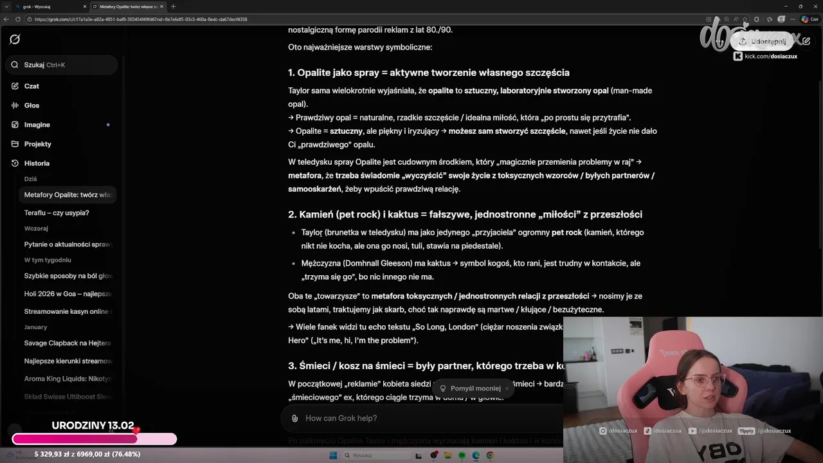Open chat 'Metafory Opalite: twórz własne'
Image resolution: width=823 pixels, height=463 pixels.
[68, 195]
